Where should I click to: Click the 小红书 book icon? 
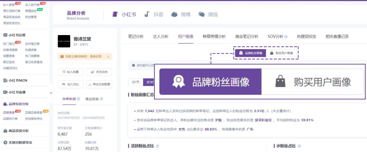115,14
